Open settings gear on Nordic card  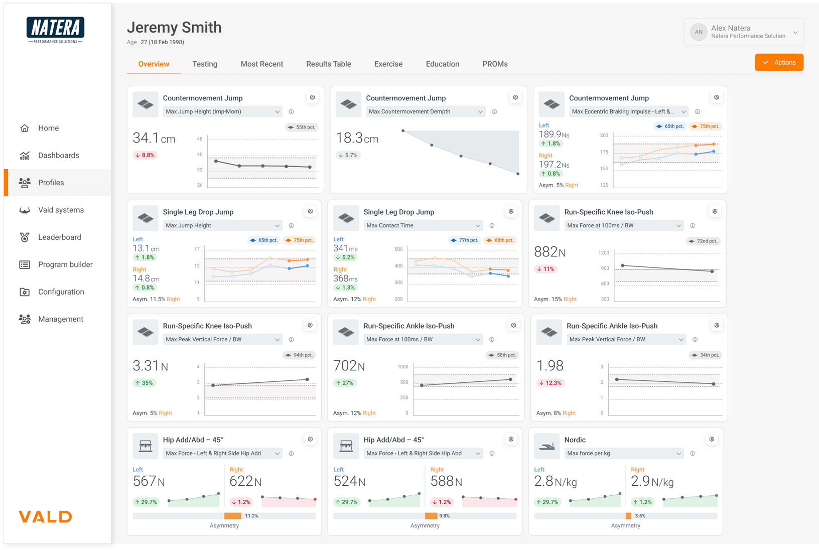click(x=712, y=439)
